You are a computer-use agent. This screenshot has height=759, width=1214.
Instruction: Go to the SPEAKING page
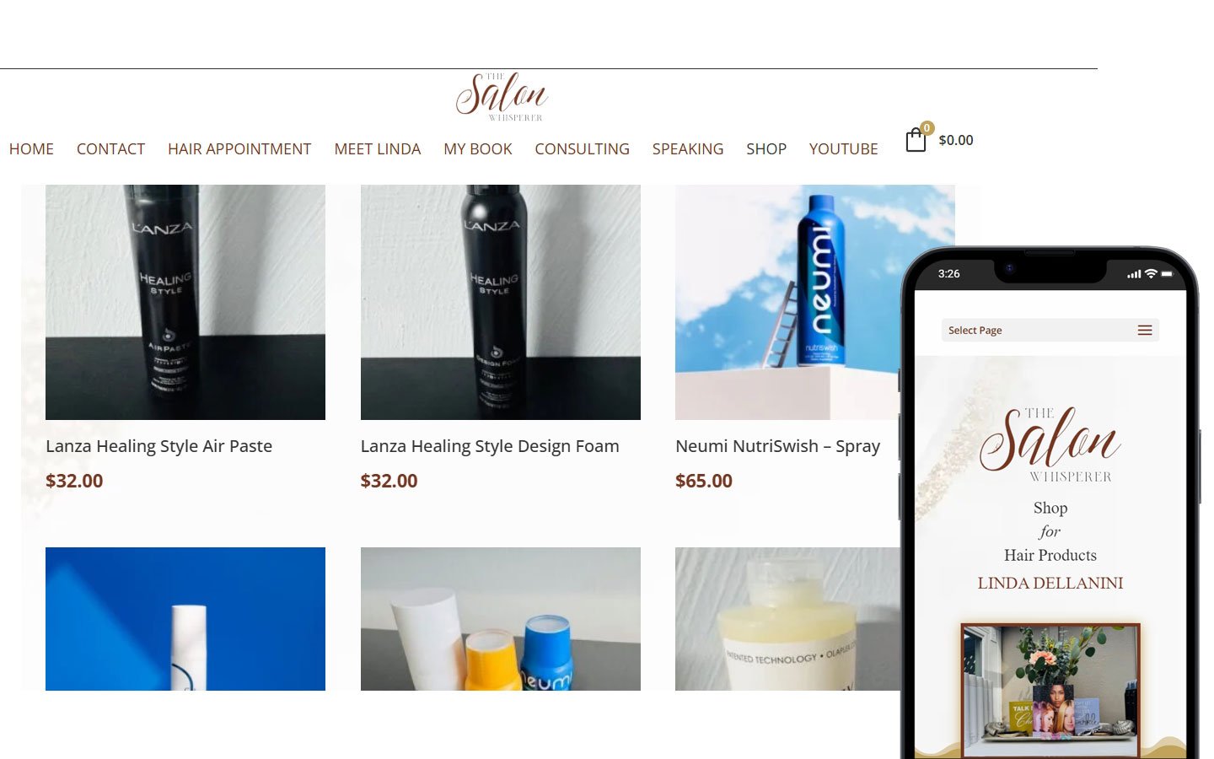[x=688, y=149]
